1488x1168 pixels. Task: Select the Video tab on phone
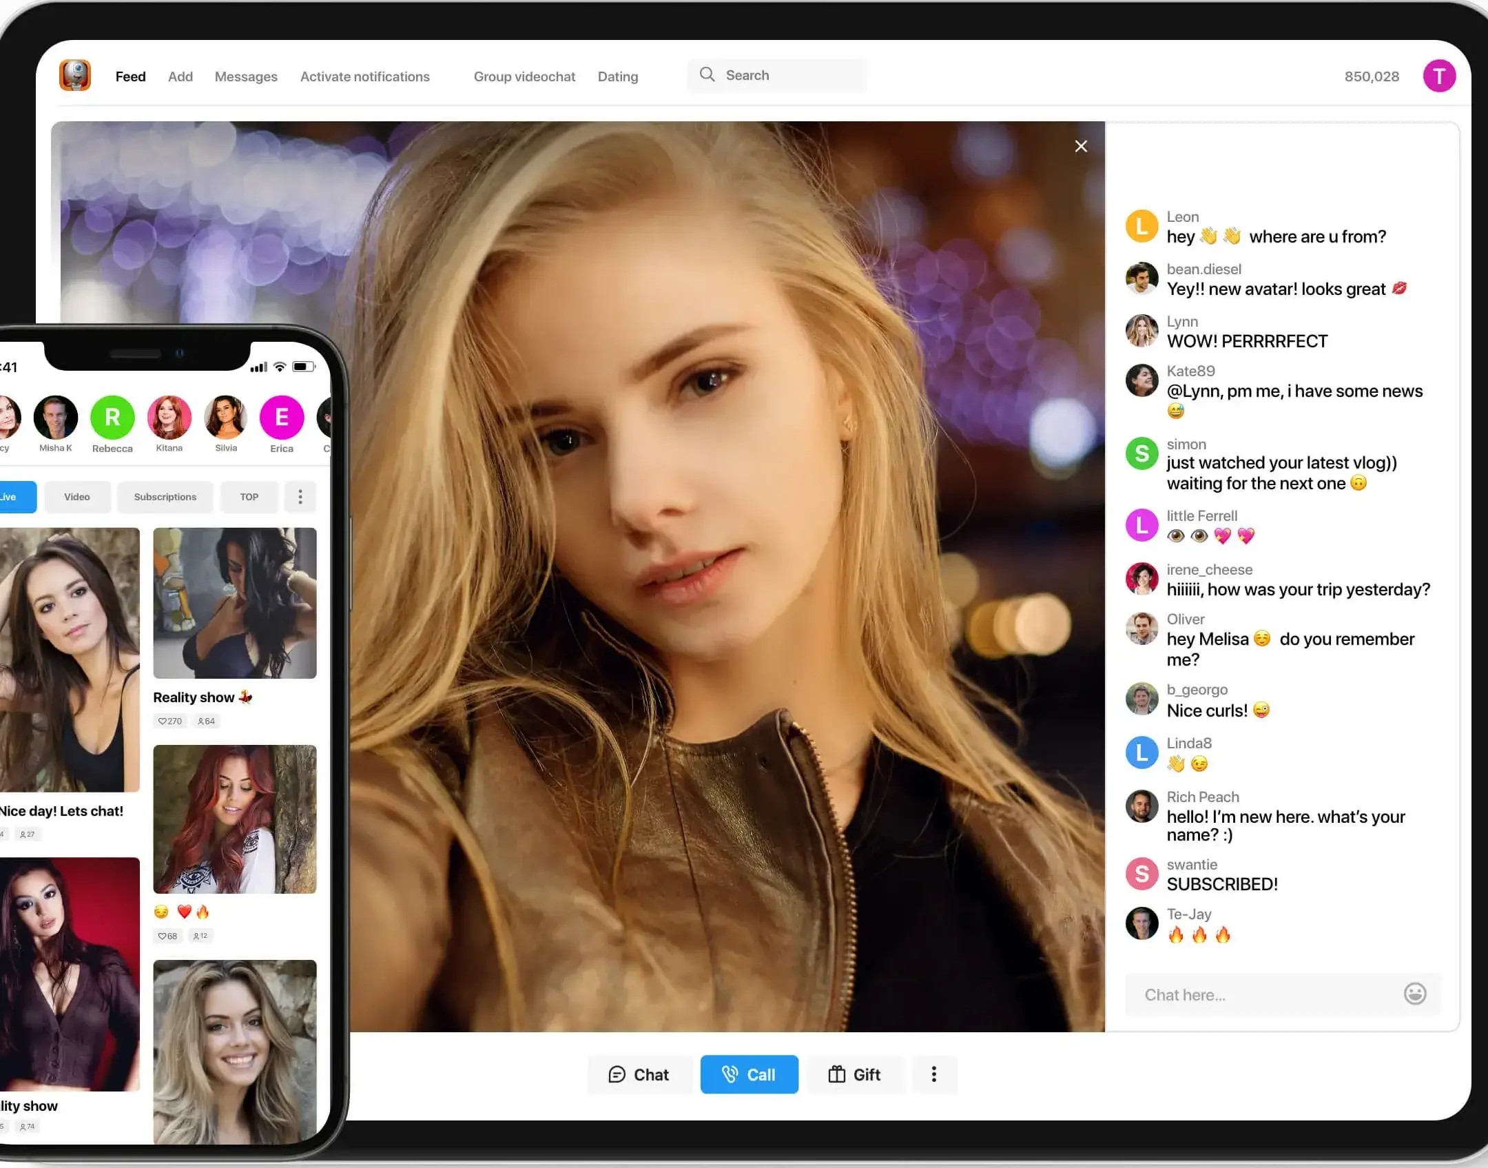click(x=77, y=497)
